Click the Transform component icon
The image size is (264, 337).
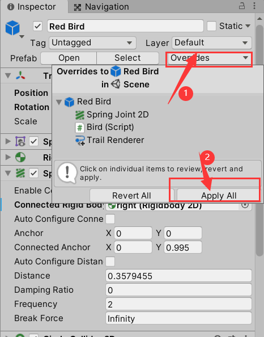click(x=20, y=75)
